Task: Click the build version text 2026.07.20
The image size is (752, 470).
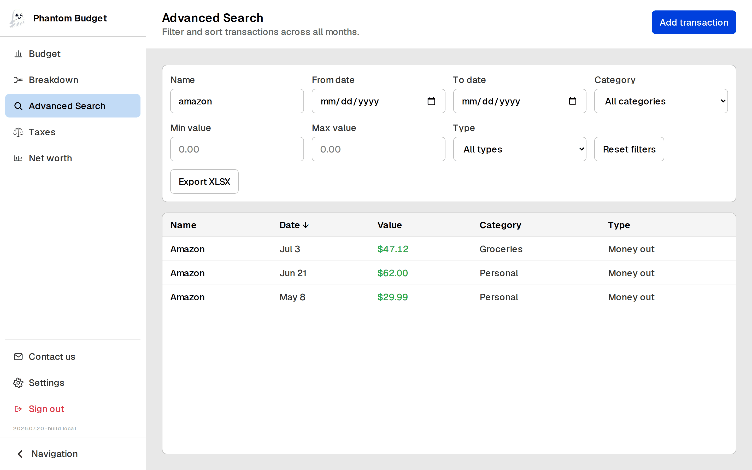Action: tap(44, 428)
